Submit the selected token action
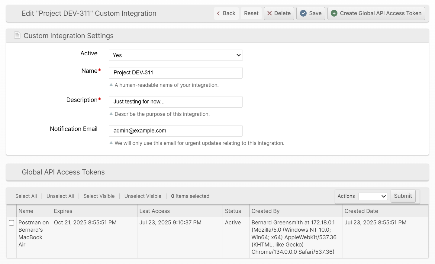The height and width of the screenshot is (264, 435). click(x=403, y=196)
